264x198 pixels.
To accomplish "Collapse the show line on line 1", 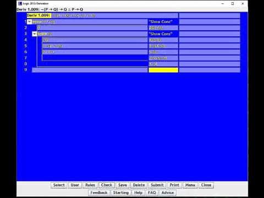I will pyautogui.click(x=29, y=21).
